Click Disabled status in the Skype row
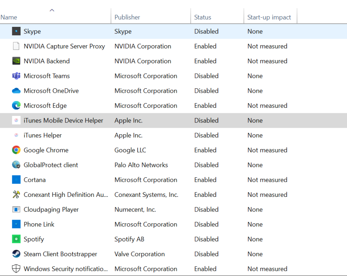 [206, 31]
